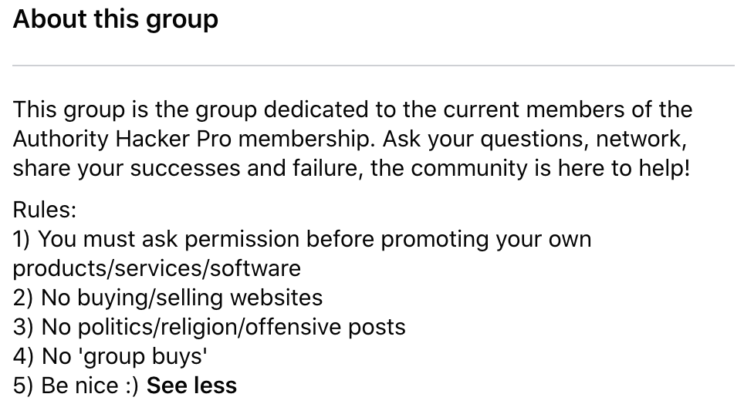Click the divider line under the heading
The width and height of the screenshot is (744, 404).
pos(372,66)
